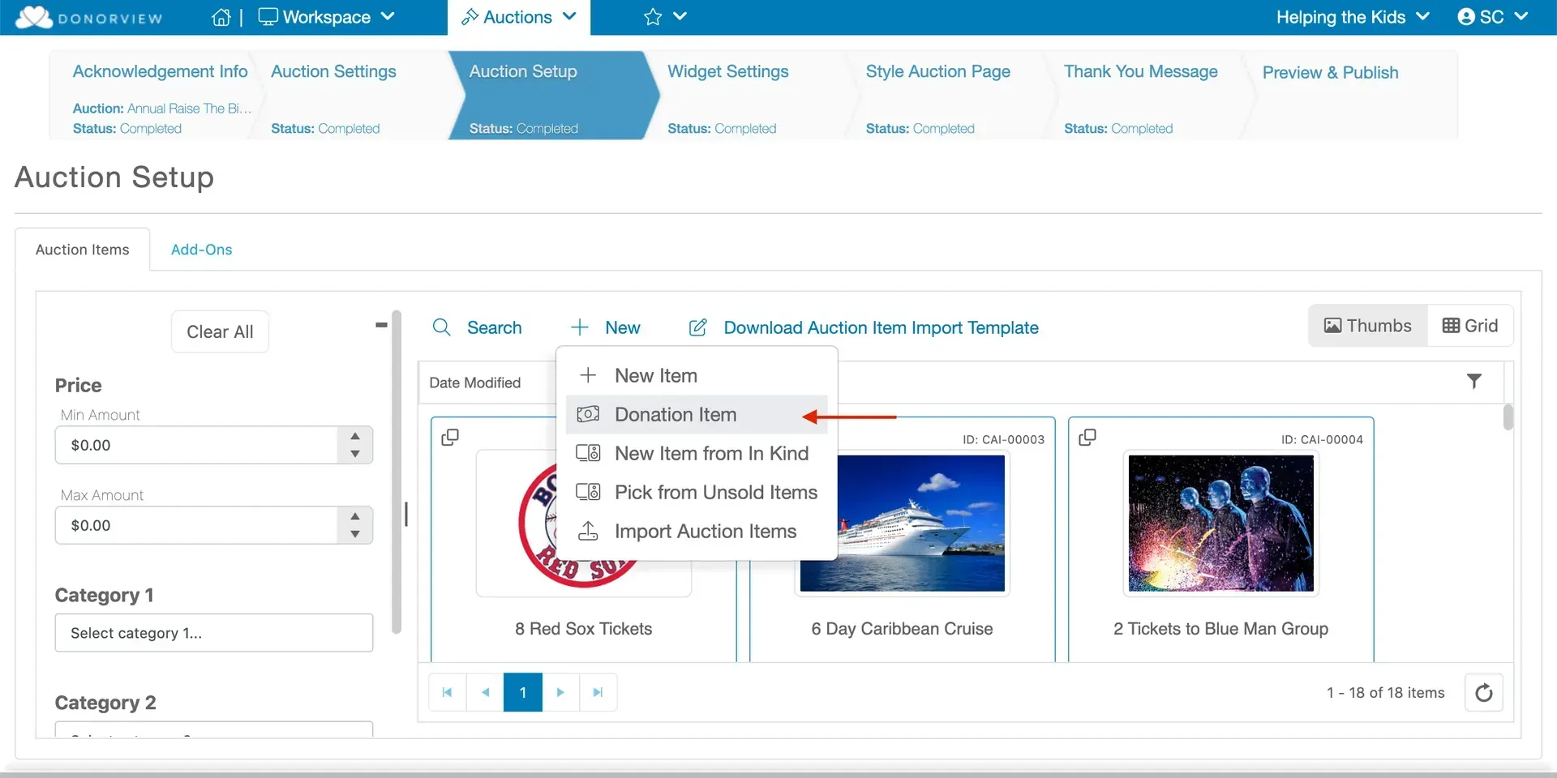
Task: Choose Pick from Unsold Items
Action: (697, 493)
